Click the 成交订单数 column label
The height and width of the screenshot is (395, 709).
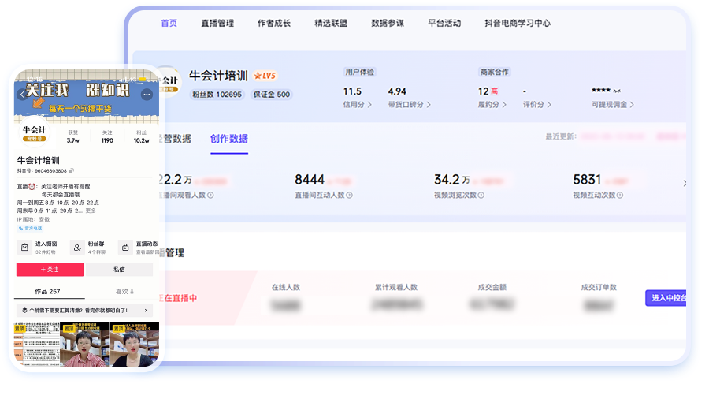pos(599,287)
